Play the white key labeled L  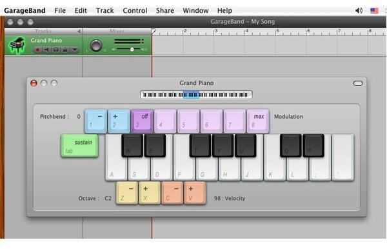297,170
